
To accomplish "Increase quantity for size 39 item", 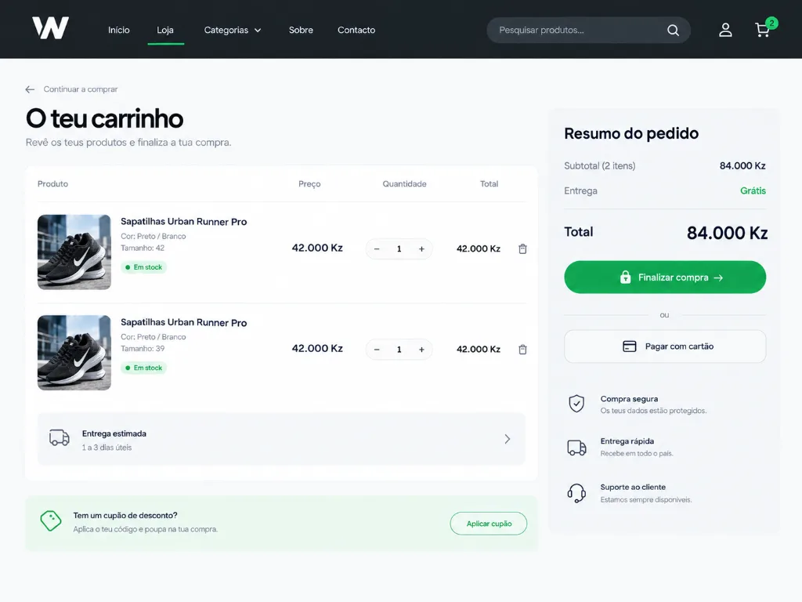I will [x=421, y=350].
